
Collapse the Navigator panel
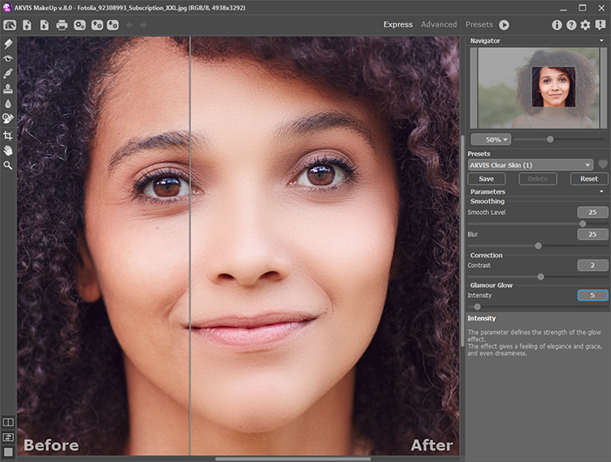pyautogui.click(x=602, y=41)
